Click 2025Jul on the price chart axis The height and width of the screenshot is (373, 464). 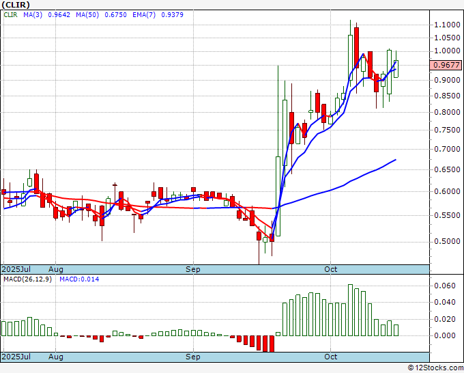(x=16, y=269)
